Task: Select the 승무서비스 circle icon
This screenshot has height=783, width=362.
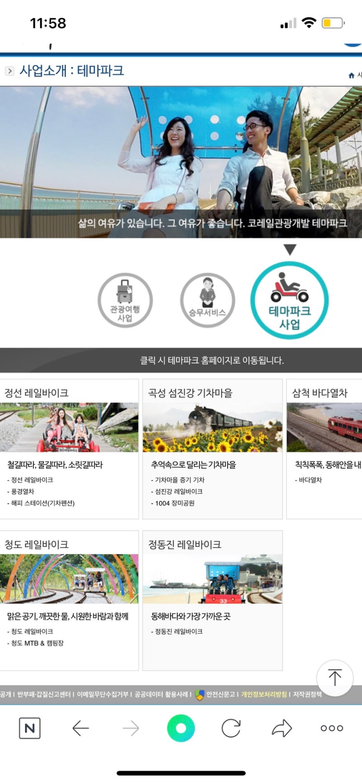Action: [x=207, y=300]
